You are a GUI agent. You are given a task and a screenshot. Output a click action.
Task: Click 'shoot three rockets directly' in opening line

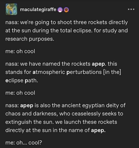93,22
